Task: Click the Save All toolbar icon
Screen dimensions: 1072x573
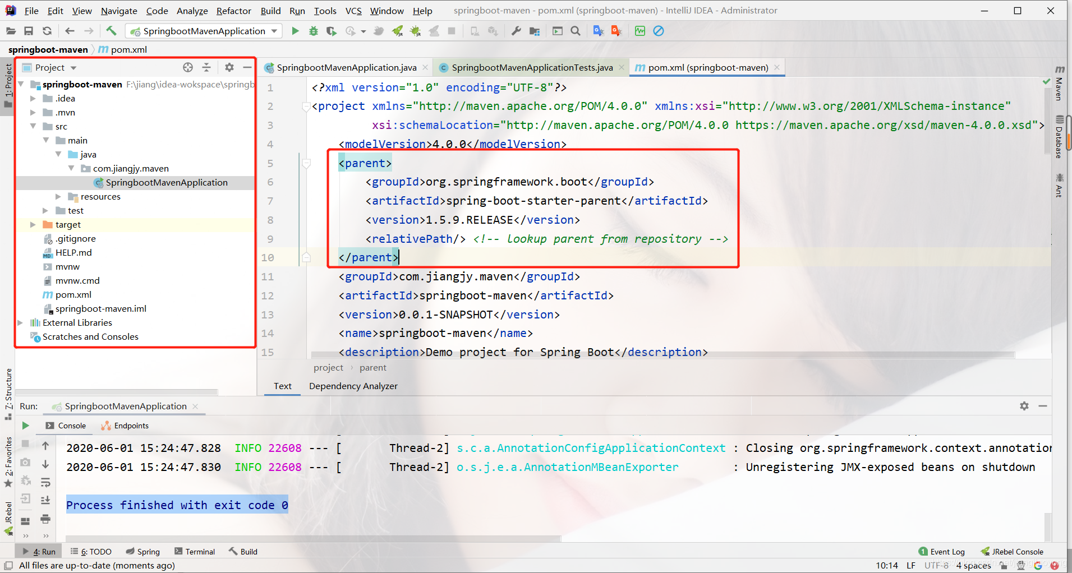Action: (x=29, y=31)
